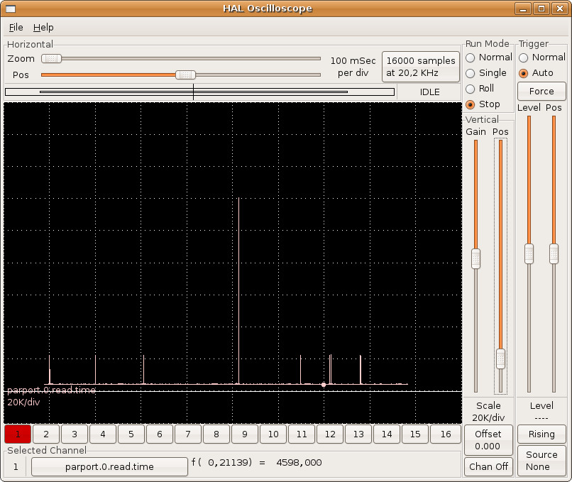Click the IDLE status label
Image resolution: width=572 pixels, height=482 pixels.
click(x=430, y=92)
